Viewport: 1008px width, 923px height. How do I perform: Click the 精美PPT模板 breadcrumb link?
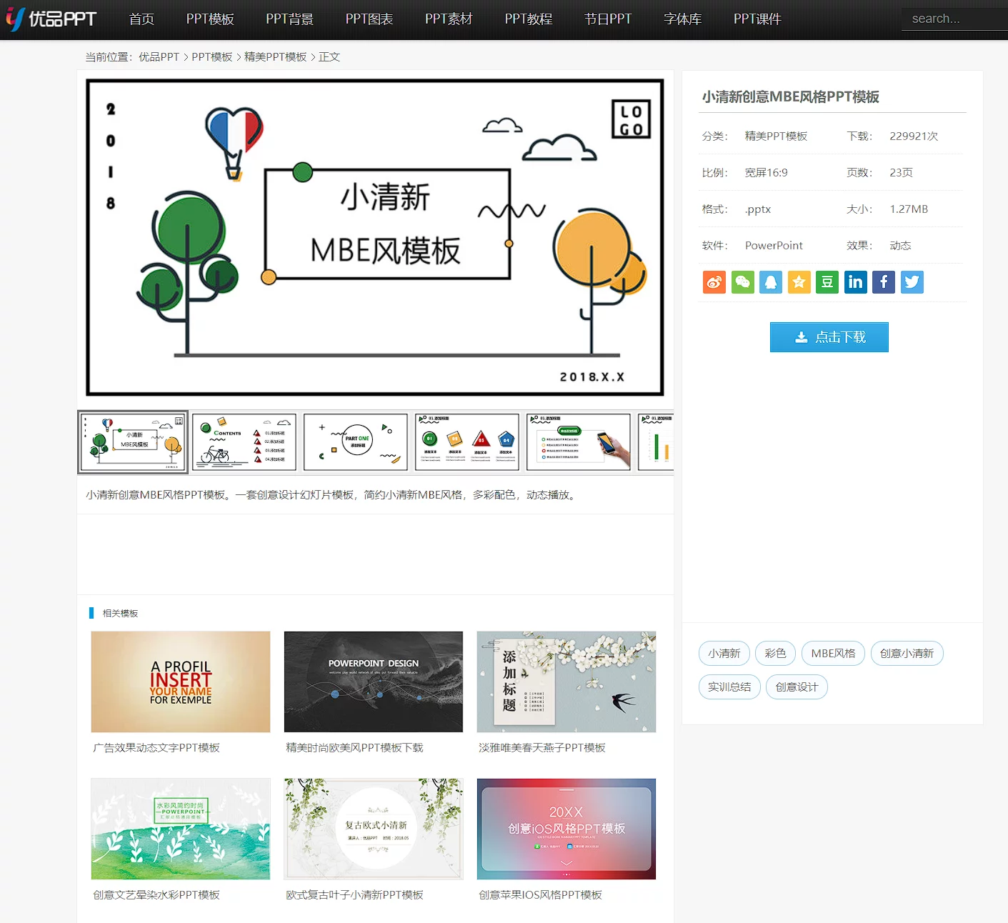(275, 57)
